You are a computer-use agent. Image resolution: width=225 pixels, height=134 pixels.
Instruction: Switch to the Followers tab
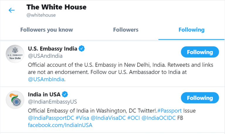click(126, 30)
